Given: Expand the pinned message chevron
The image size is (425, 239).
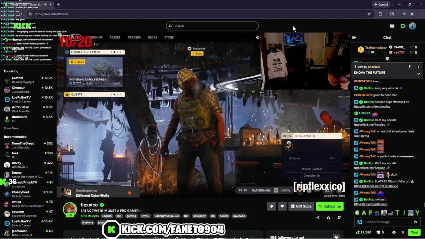Looking at the screenshot, I should point(418,74).
